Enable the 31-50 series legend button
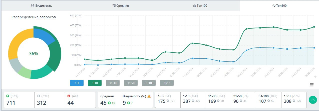This screenshot has height=111, width=319. coord(131,83)
